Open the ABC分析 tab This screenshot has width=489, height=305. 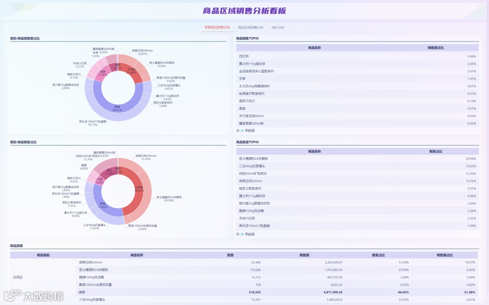click(x=278, y=28)
